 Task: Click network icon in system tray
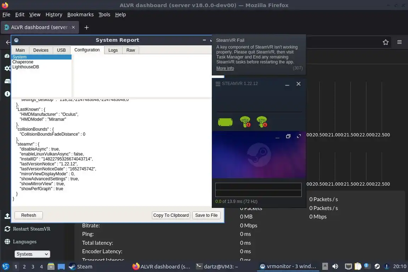[x=348, y=266]
